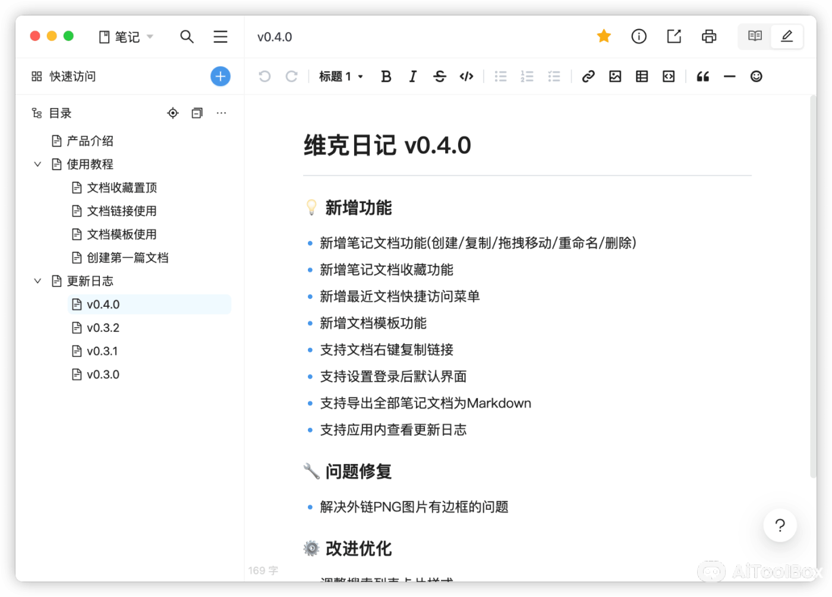The height and width of the screenshot is (597, 832).
Task: Open the directory more options menu
Action: 221,113
